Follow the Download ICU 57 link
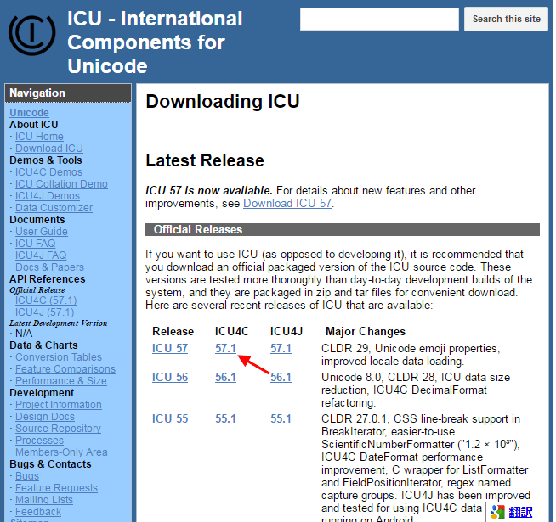This screenshot has width=556, height=522. coord(287,203)
